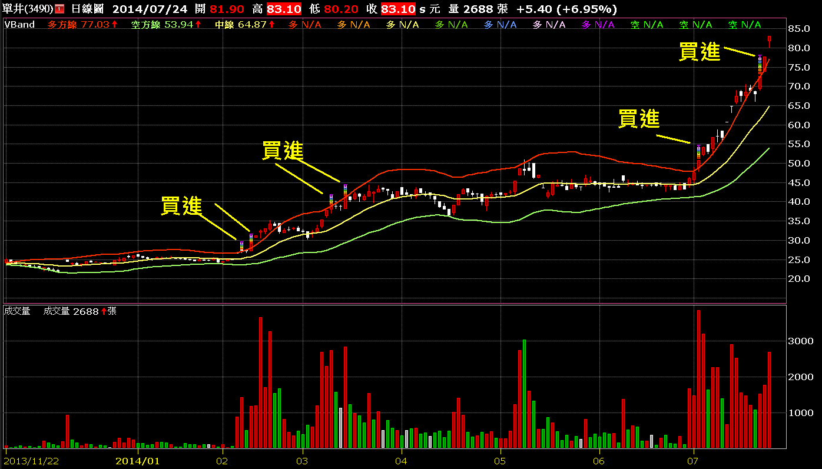This screenshot has height=469, width=822.
Task: Click the up arrow after 空方線 53.94
Action: [x=198, y=25]
